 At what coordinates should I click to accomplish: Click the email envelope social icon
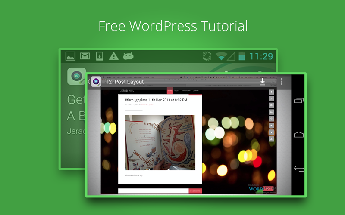coord(271,105)
